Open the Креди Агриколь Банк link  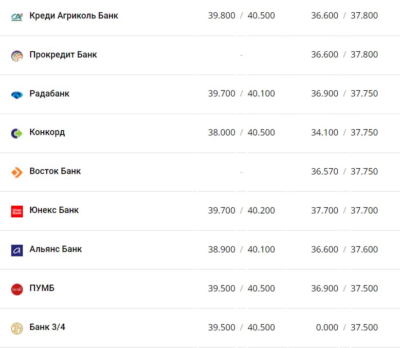pyautogui.click(x=73, y=16)
